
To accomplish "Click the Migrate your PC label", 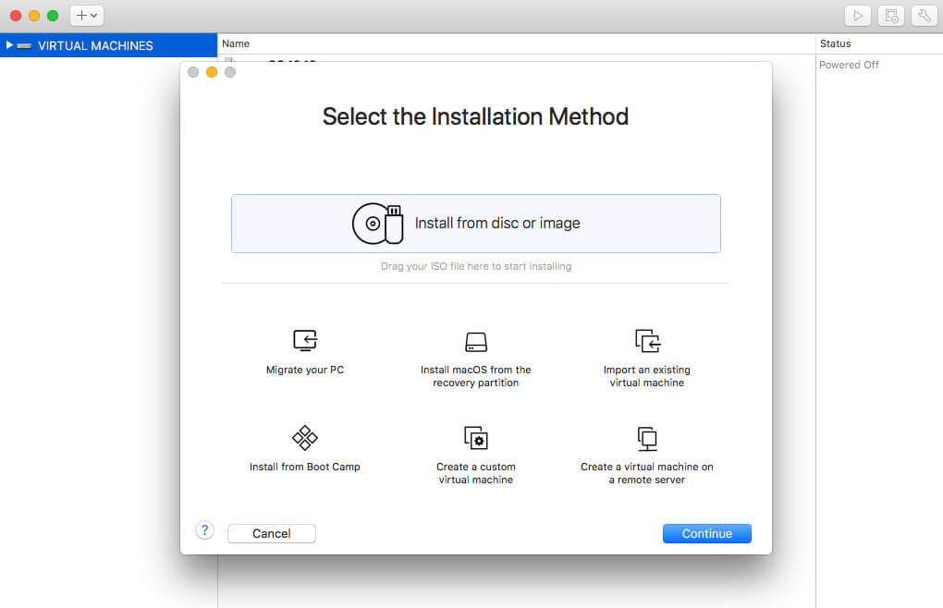I will point(305,371).
